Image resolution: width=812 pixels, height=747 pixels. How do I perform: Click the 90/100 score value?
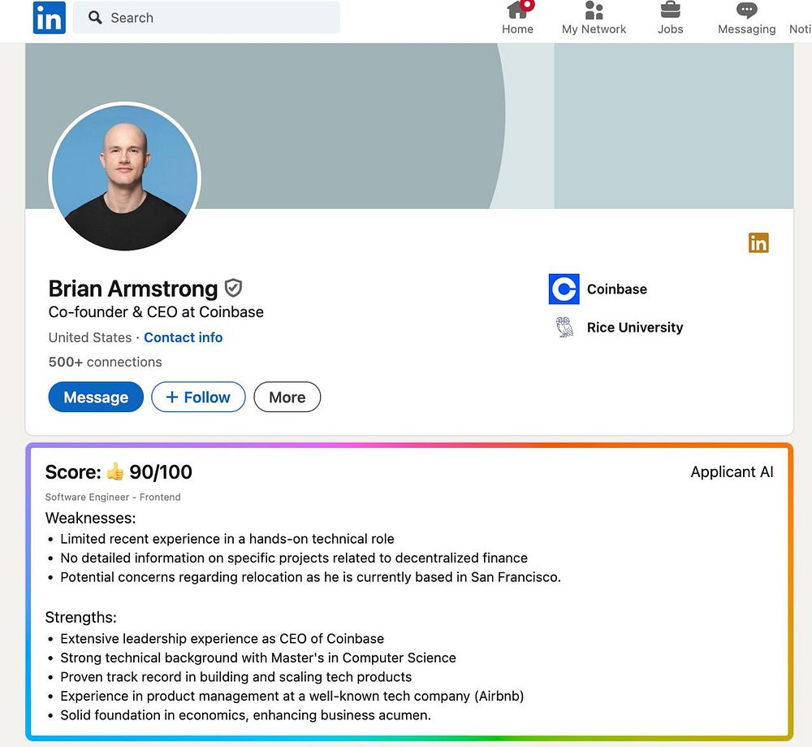(x=161, y=472)
